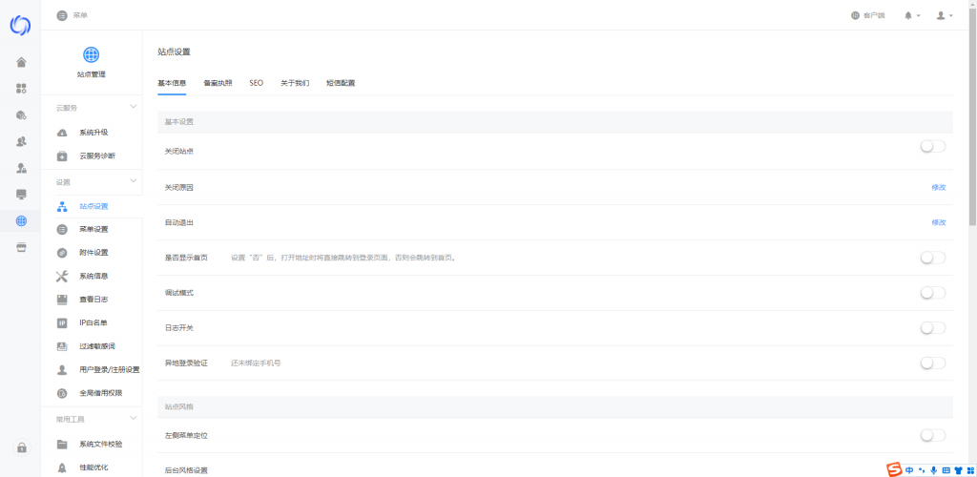The height and width of the screenshot is (477, 977).
Task: Click the lock icon at sidebar bottom
Action: pyautogui.click(x=21, y=447)
